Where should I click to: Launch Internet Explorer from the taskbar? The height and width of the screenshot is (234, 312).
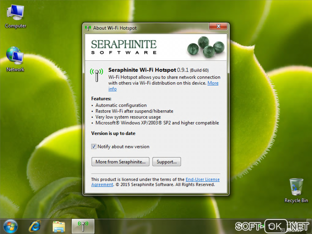coord(35,226)
